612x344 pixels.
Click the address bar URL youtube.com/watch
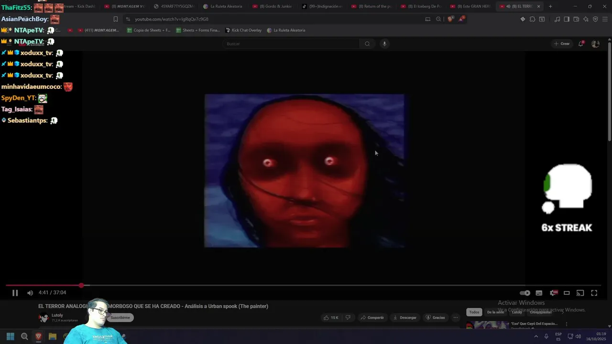[171, 19]
